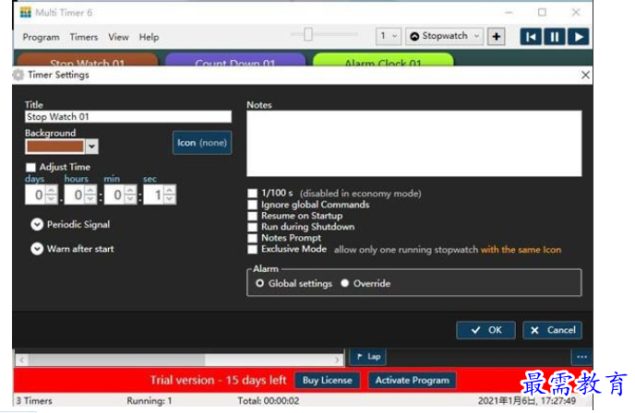The height and width of the screenshot is (413, 635).
Task: Start all timers with the play icon
Action: tap(579, 37)
